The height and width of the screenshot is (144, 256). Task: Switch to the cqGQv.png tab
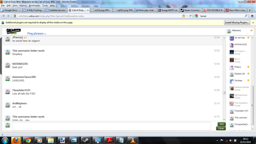point(124,10)
